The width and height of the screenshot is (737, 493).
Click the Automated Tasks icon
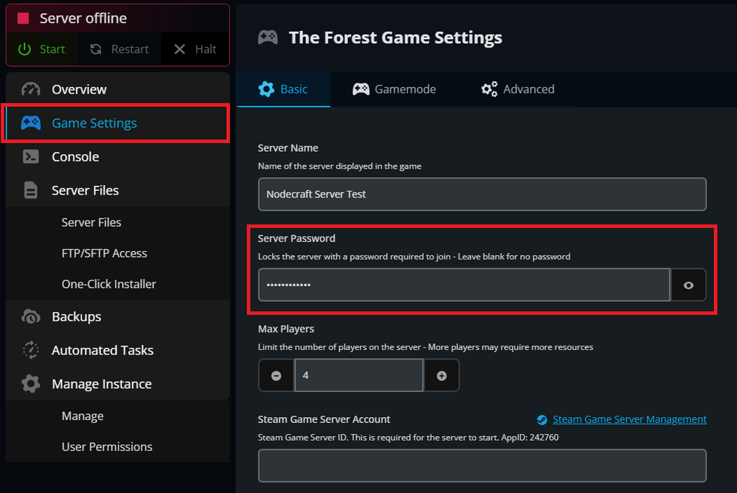(x=29, y=350)
